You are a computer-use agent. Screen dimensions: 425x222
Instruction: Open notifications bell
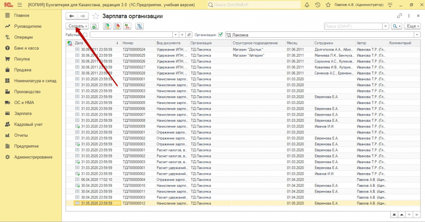click(x=307, y=5)
